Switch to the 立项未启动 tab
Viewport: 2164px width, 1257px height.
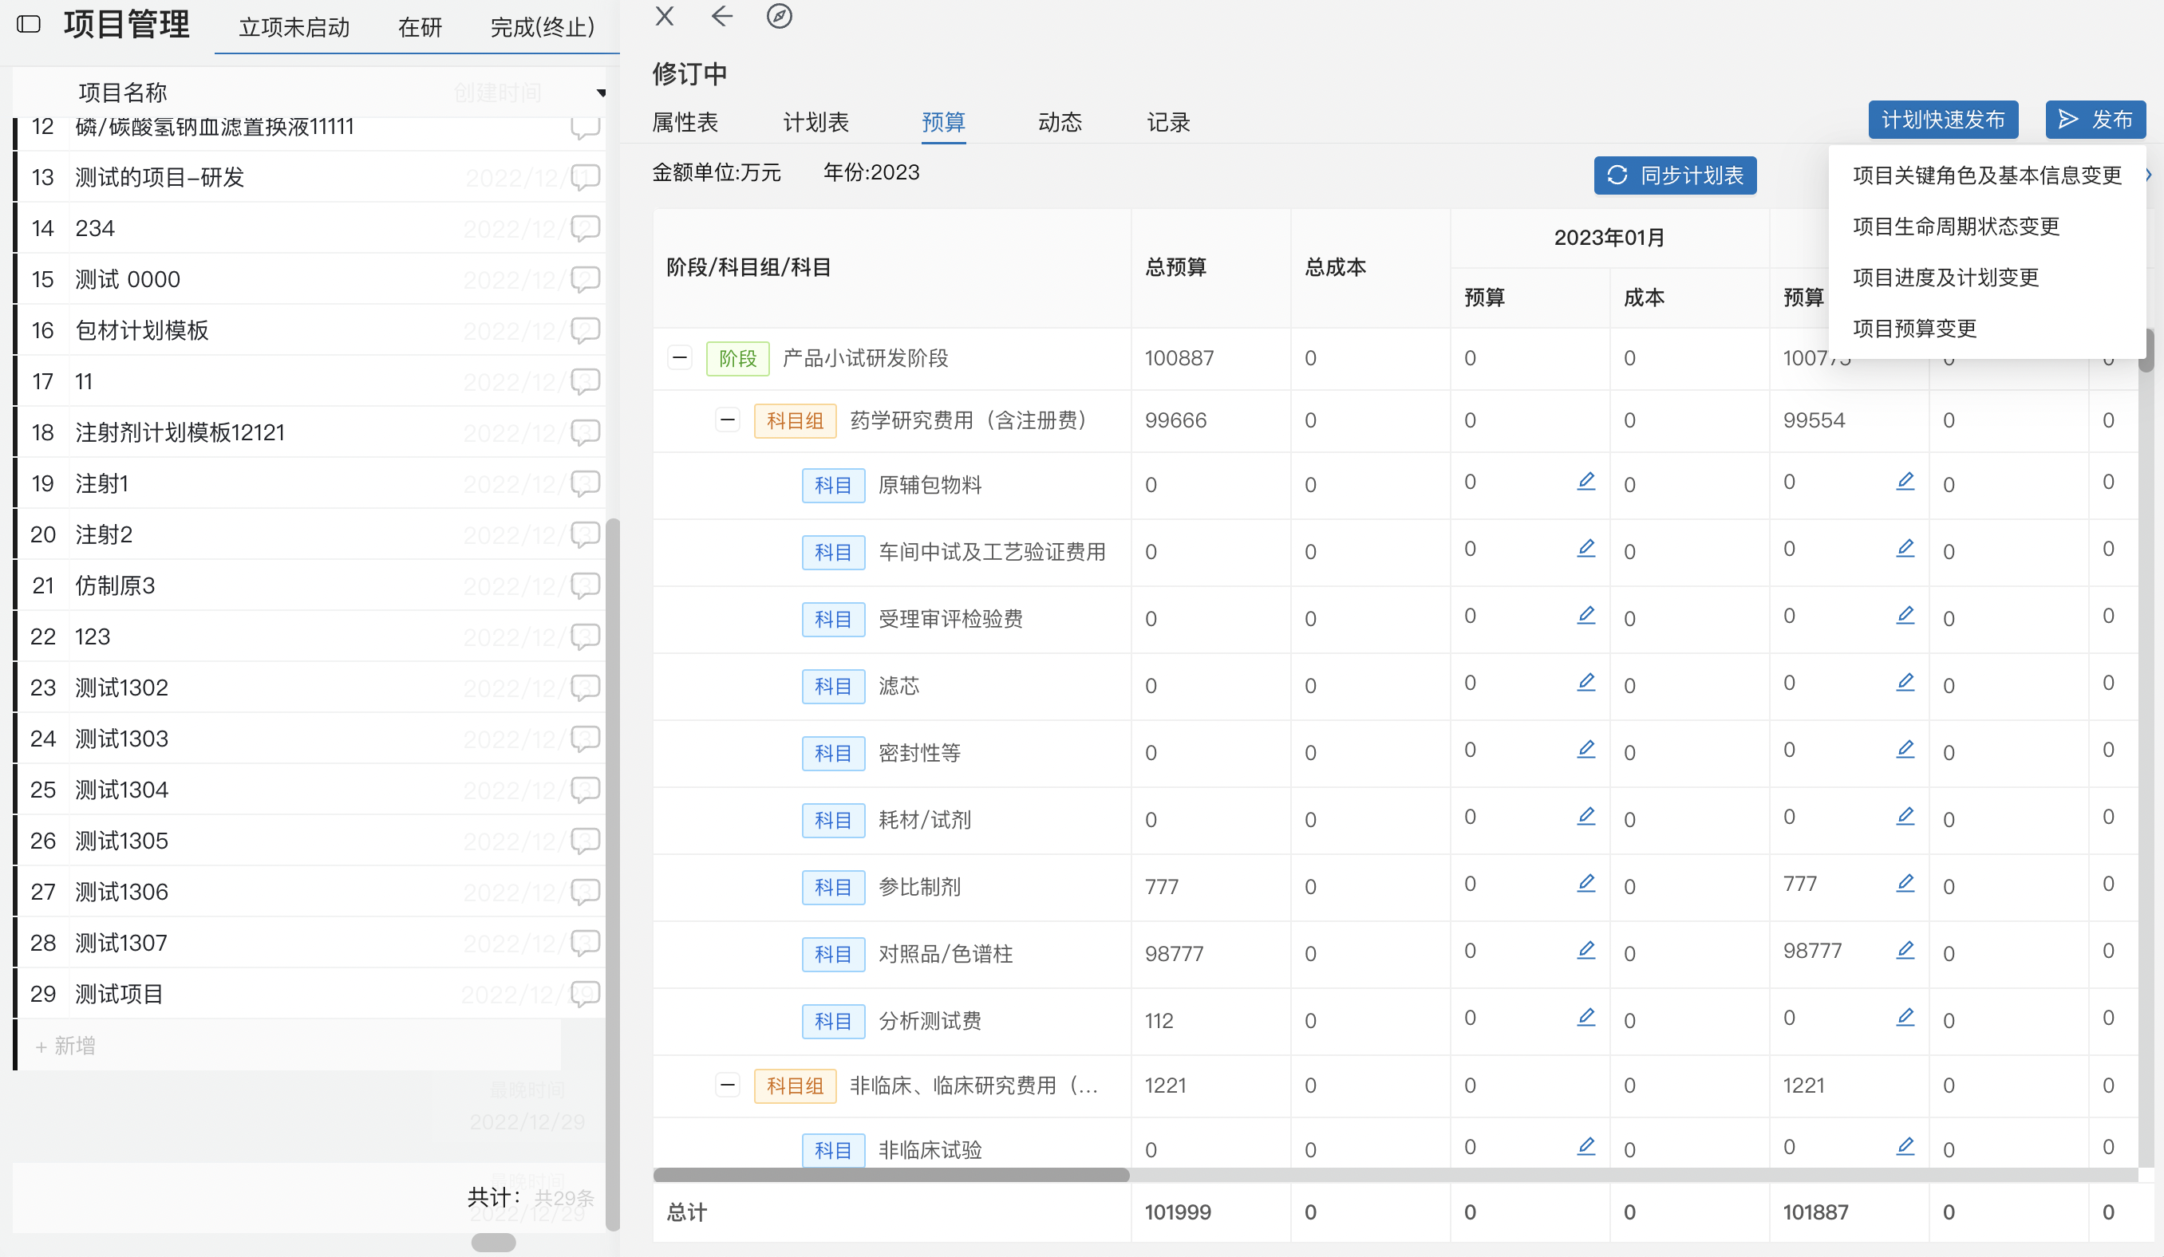pos(294,27)
